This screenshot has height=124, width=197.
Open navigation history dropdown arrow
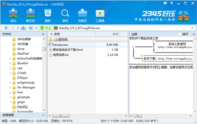click(x=18, y=28)
